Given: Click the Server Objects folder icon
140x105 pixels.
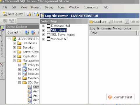Looking at the screenshot, I should coord(19,52).
